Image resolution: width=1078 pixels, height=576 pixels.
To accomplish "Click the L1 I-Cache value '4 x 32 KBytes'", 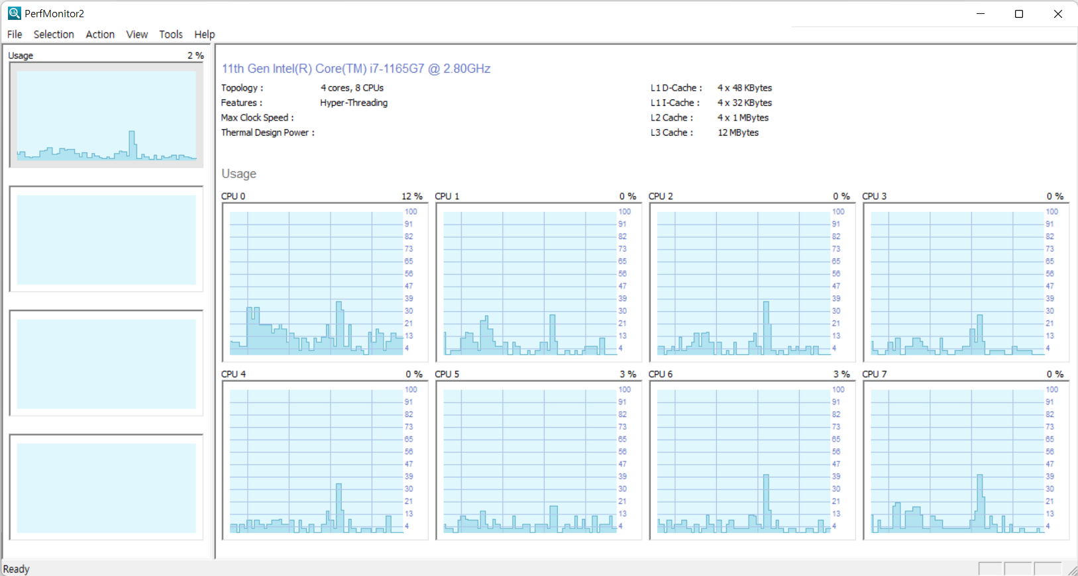I will [745, 103].
